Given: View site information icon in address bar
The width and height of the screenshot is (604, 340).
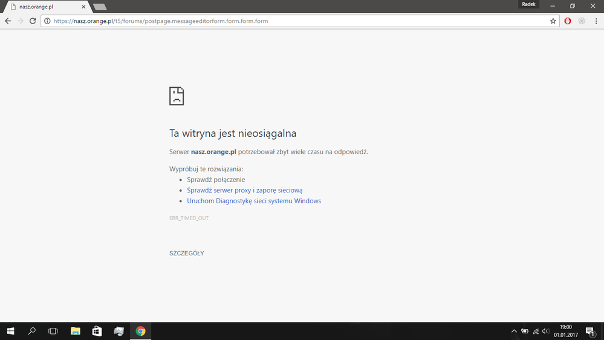Looking at the screenshot, I should 47,21.
